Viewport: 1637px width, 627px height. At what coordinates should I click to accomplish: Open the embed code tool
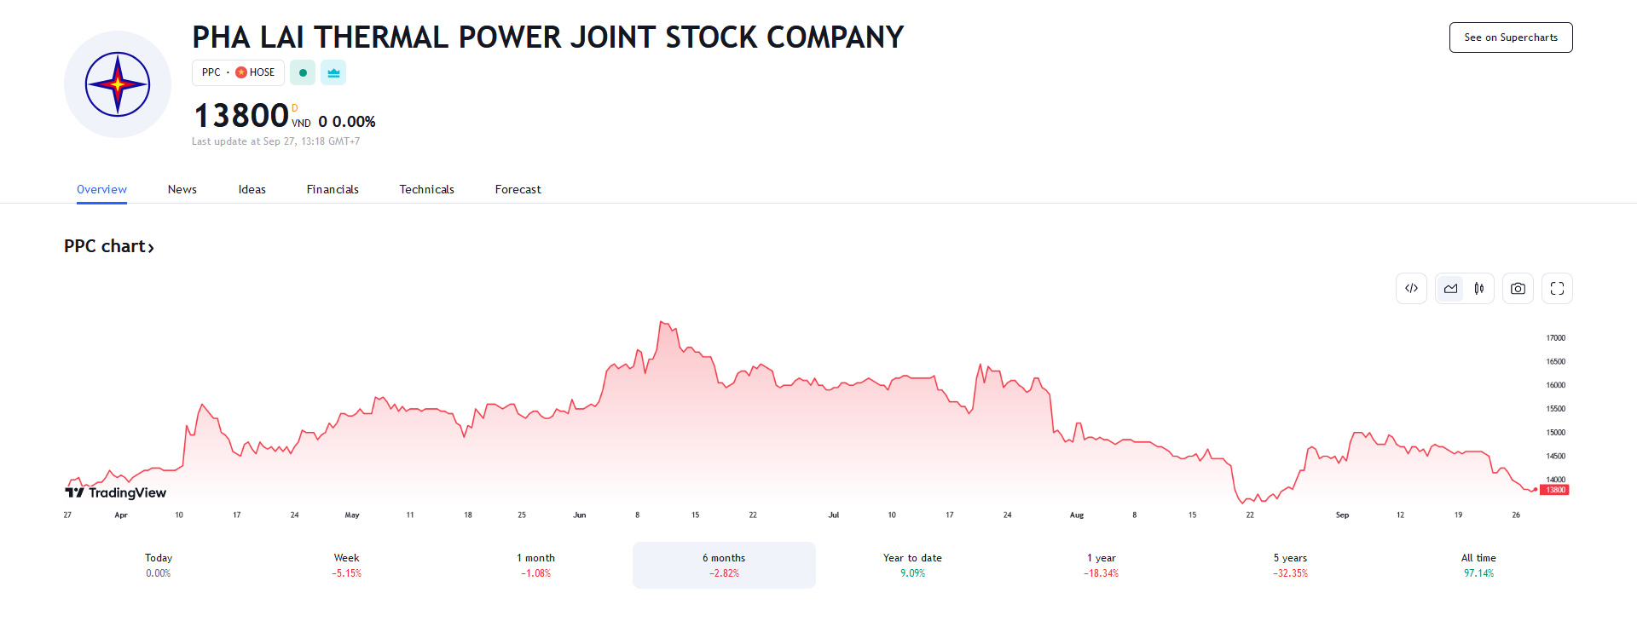(x=1411, y=288)
